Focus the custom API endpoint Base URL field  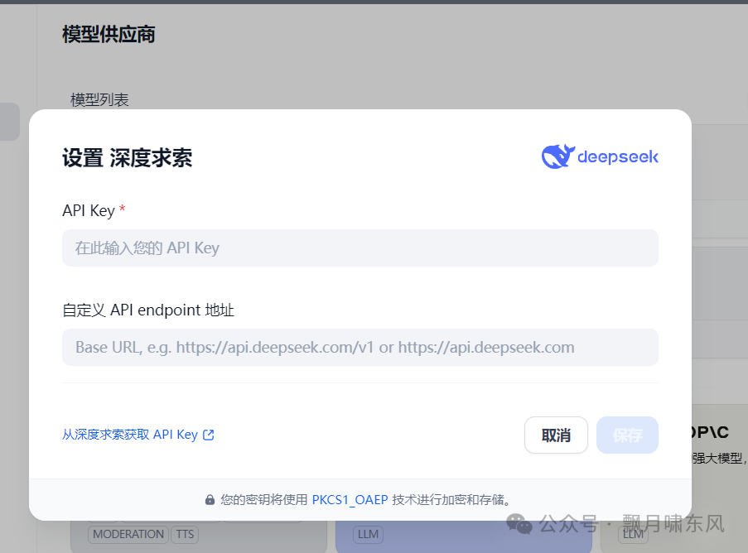point(360,348)
